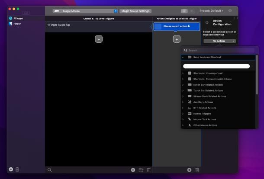Select the Notch Bar Related Actions label
The width and height of the screenshot is (264, 179).
(x=208, y=85)
